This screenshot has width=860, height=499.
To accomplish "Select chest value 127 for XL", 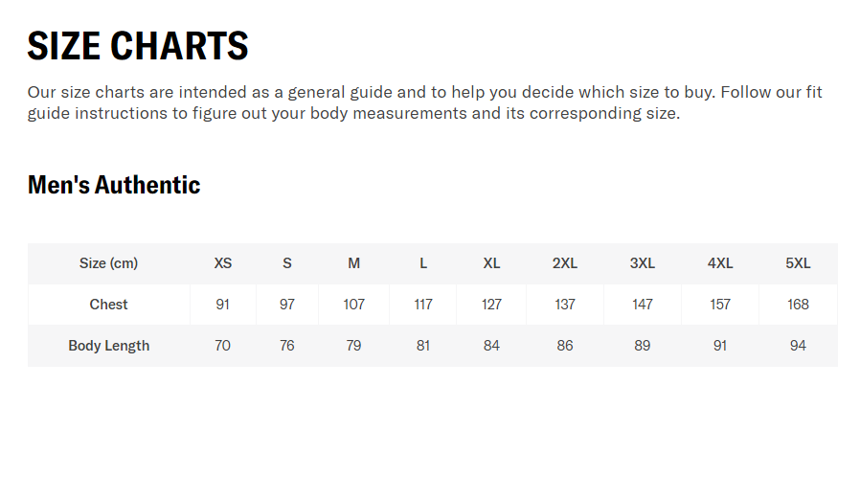I will [x=491, y=305].
